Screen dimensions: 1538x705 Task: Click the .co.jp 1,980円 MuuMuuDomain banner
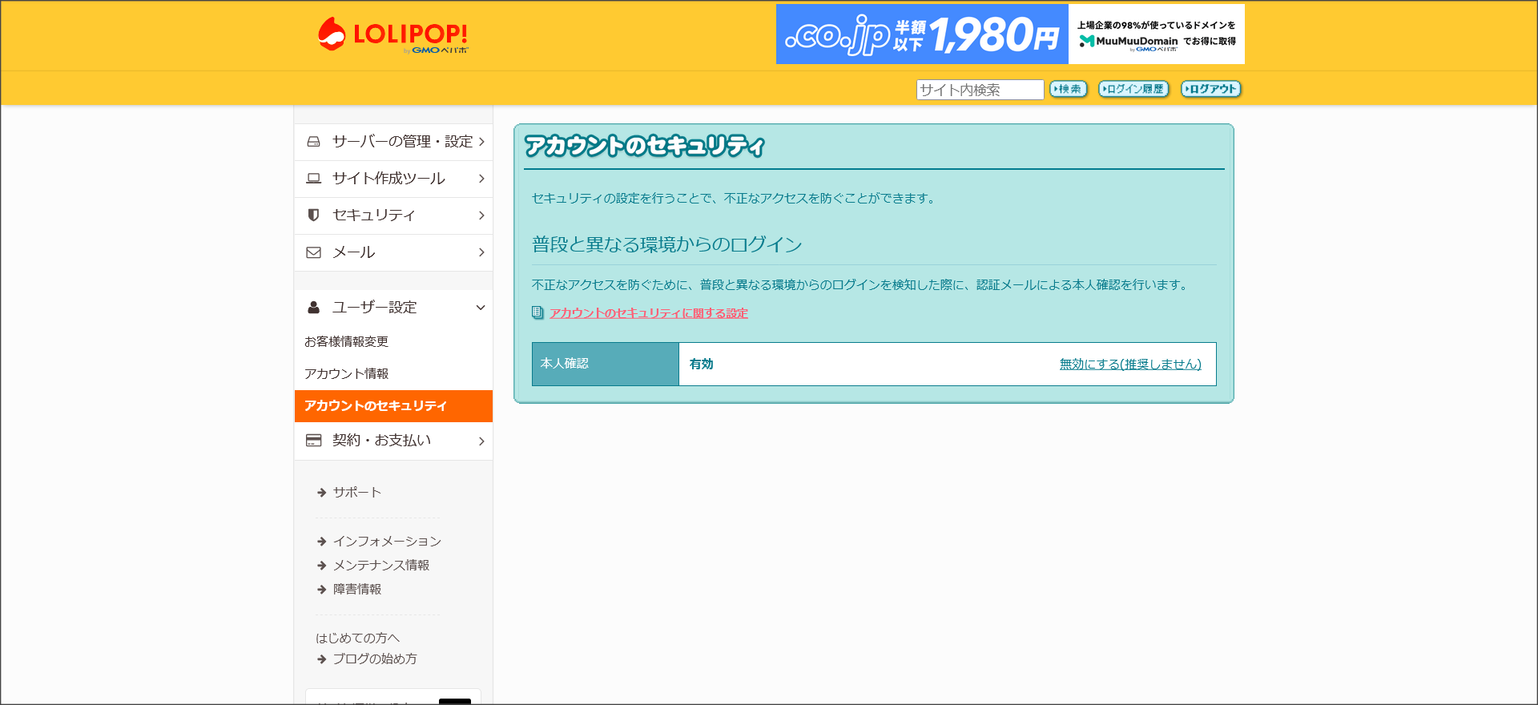[x=1010, y=34]
